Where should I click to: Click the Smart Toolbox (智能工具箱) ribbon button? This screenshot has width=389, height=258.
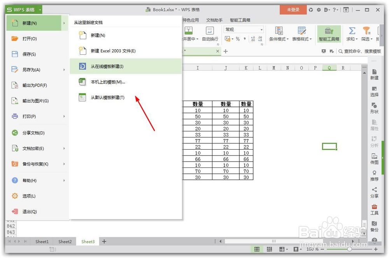[x=329, y=34]
